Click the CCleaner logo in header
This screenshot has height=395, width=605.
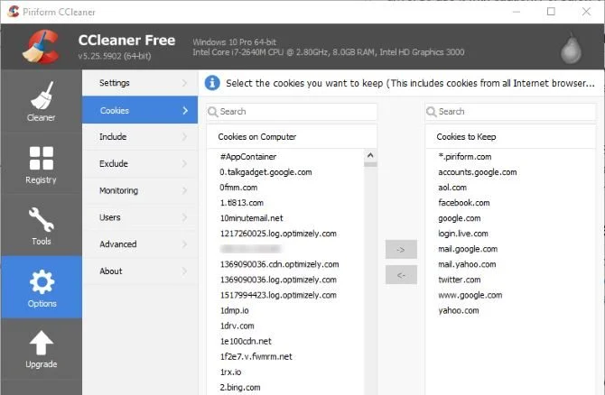coord(42,47)
